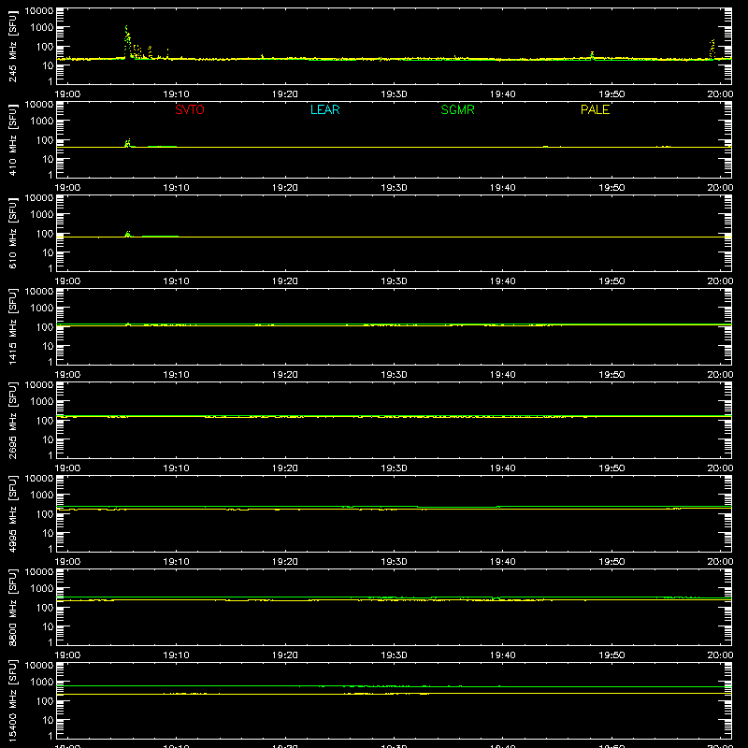This screenshot has height=748, width=748.
Task: Select the 610 MHz [SFU] axis title
Action: pos(12,233)
